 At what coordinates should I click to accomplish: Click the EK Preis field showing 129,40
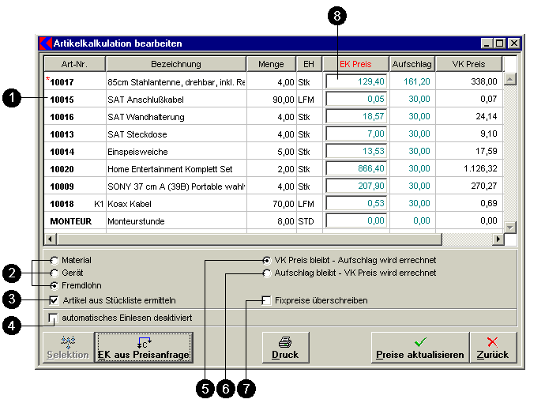356,81
